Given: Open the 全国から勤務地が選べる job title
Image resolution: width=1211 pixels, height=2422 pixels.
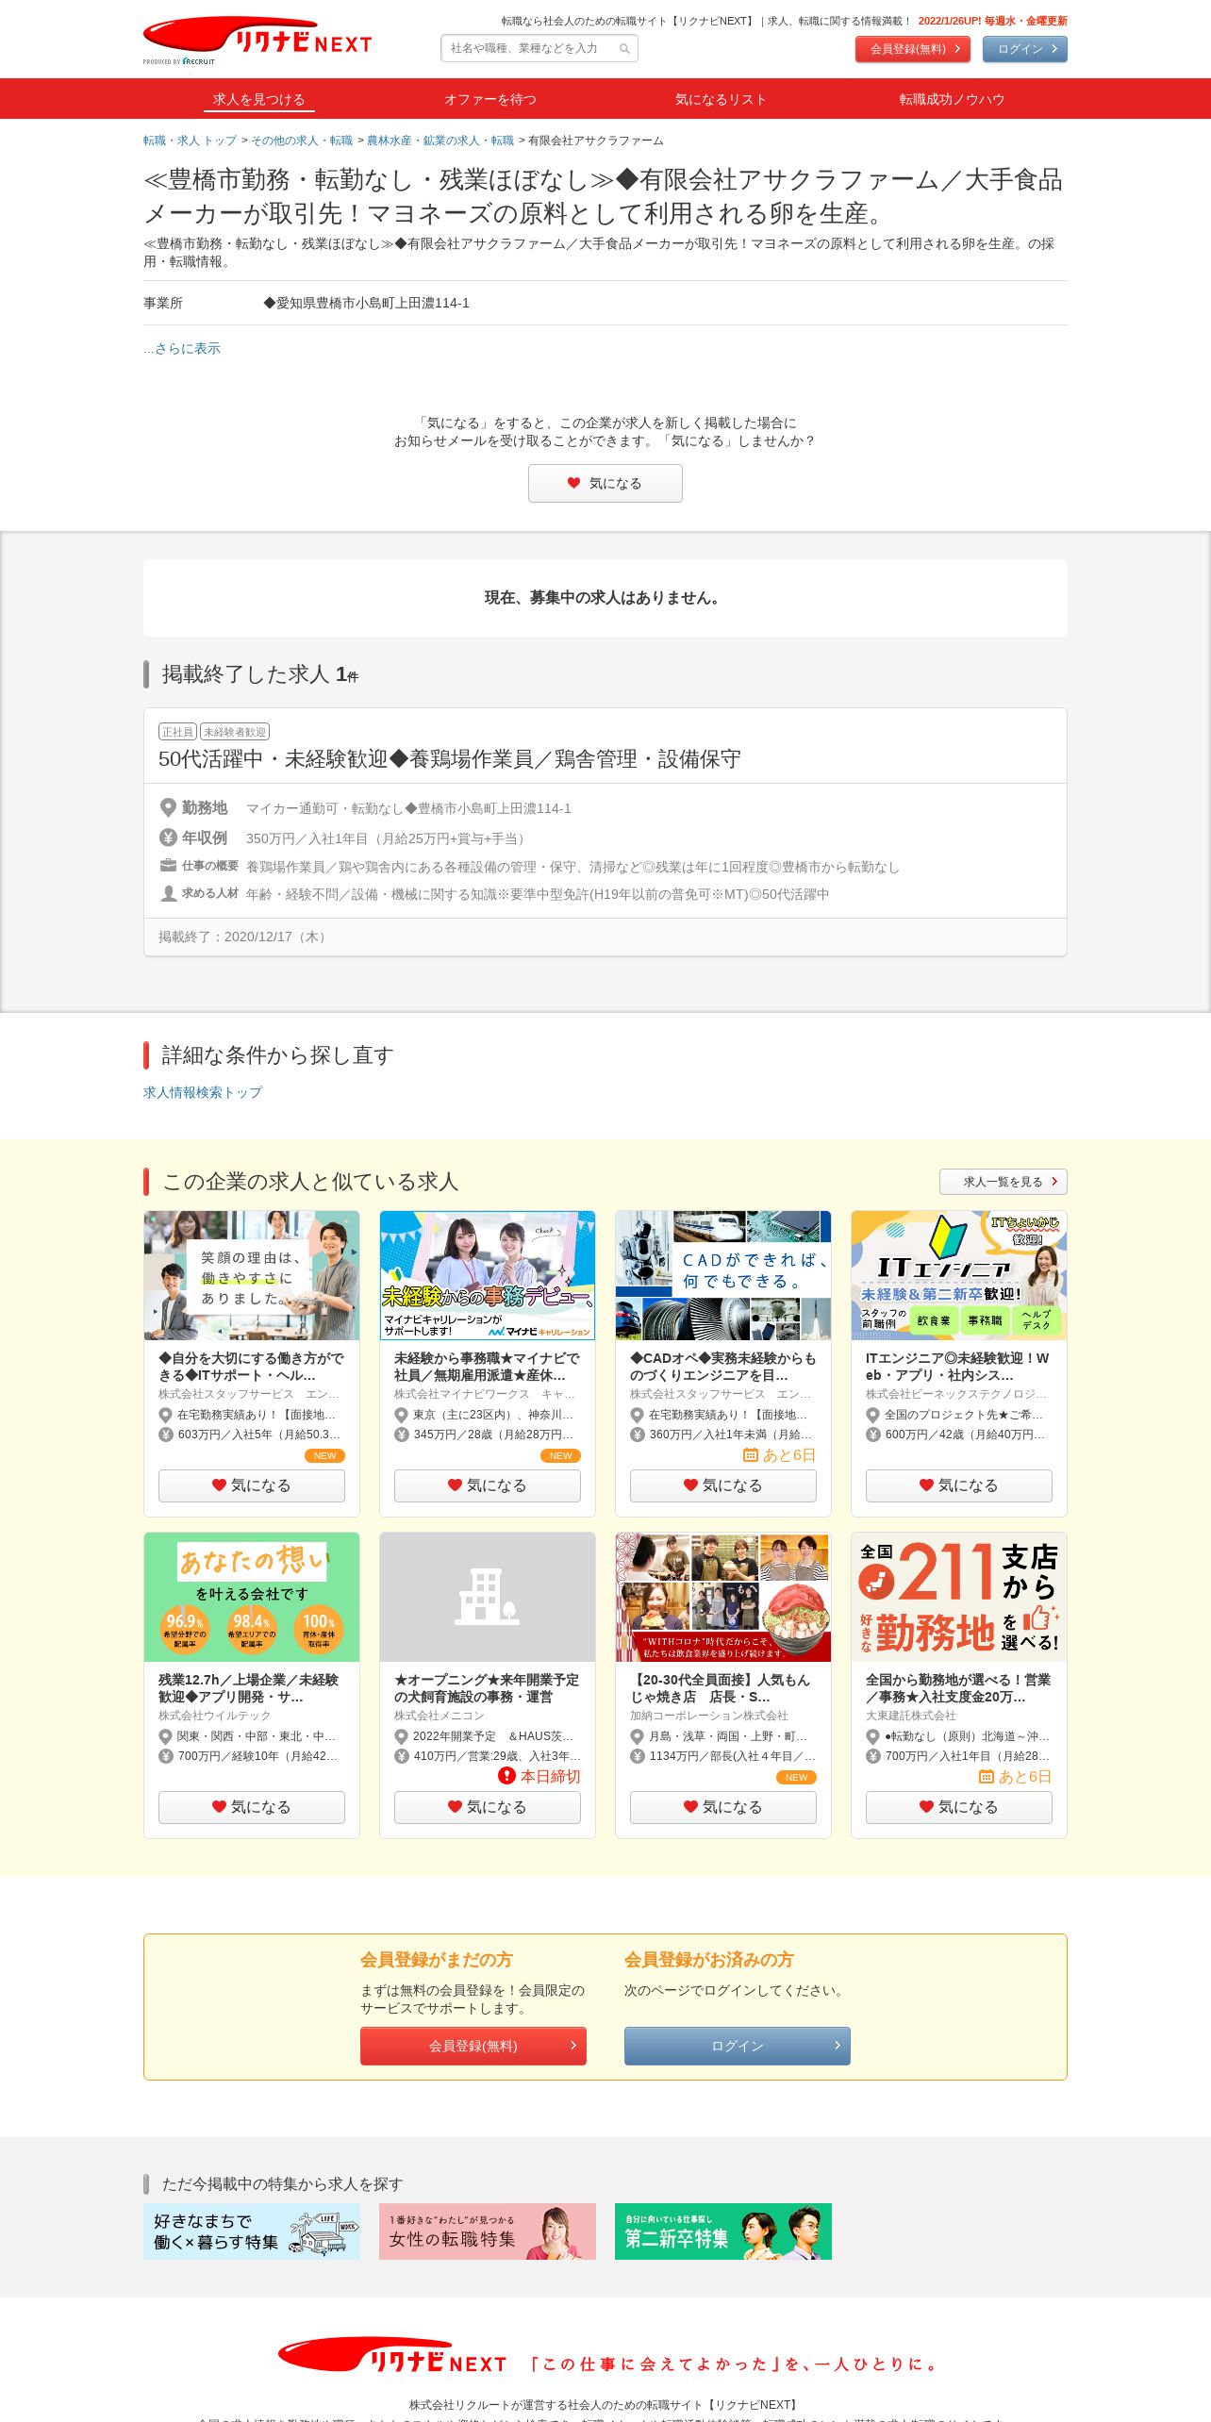Looking at the screenshot, I should pyautogui.click(x=958, y=1688).
